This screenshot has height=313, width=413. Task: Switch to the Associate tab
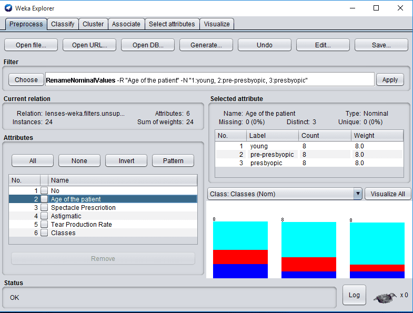tap(126, 24)
